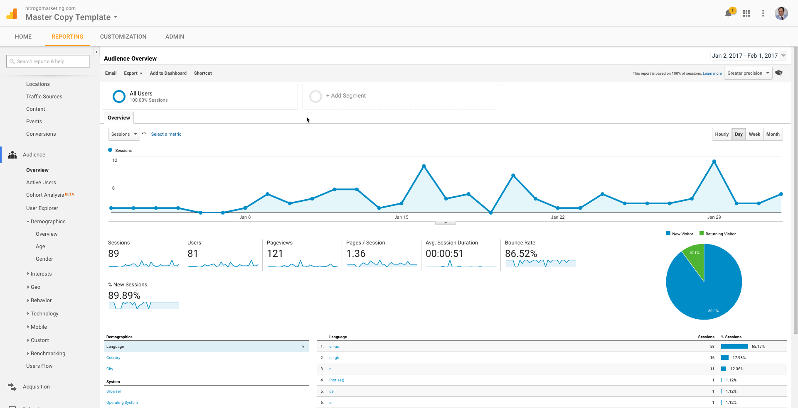Open the ADMIN tab
Image resolution: width=798 pixels, height=408 pixels.
coord(175,37)
